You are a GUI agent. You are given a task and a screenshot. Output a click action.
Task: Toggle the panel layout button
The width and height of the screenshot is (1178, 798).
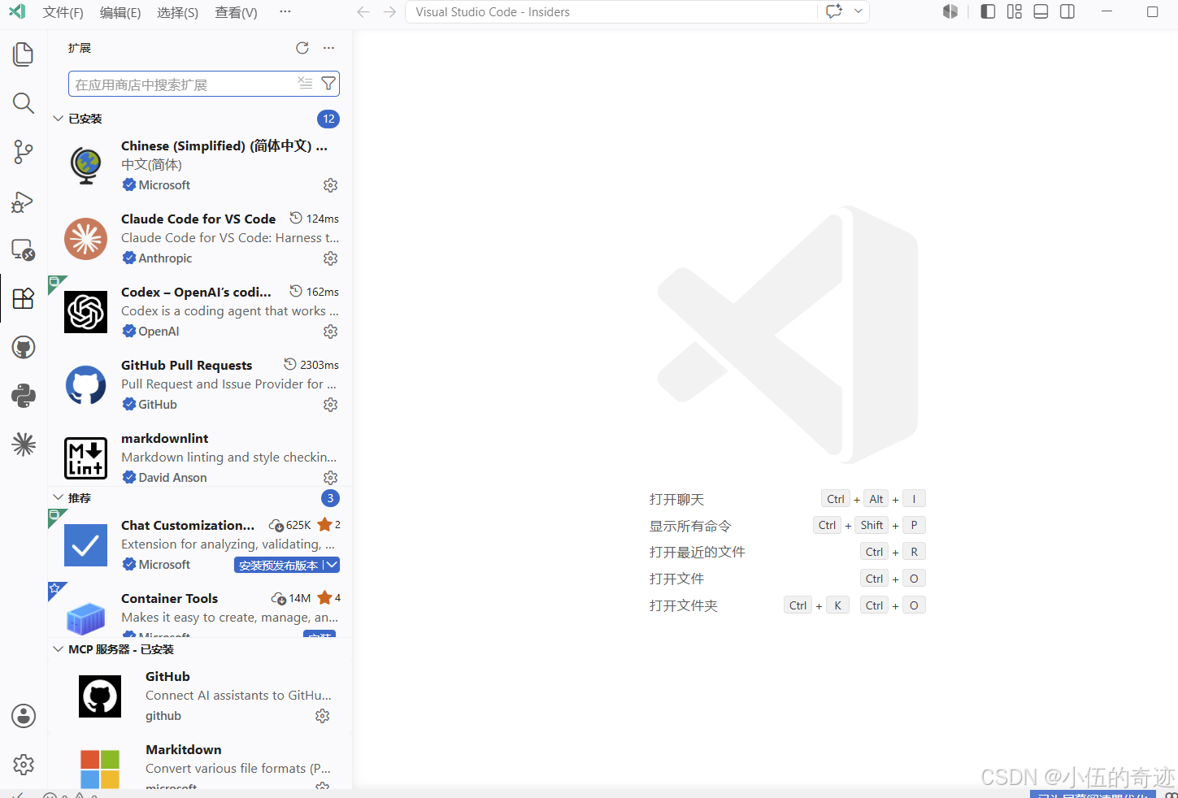(x=1041, y=11)
